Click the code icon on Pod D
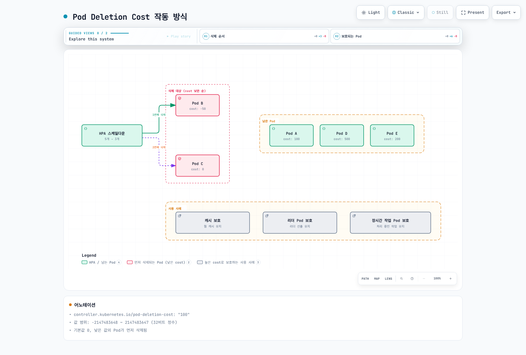Screen dimensions: 526x355 324,129
